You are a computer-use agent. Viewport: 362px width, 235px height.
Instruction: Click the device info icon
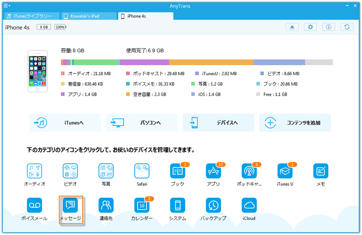[329, 27]
